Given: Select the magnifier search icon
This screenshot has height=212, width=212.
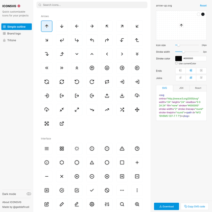Looking at the screenshot, I should click(122, 204).
